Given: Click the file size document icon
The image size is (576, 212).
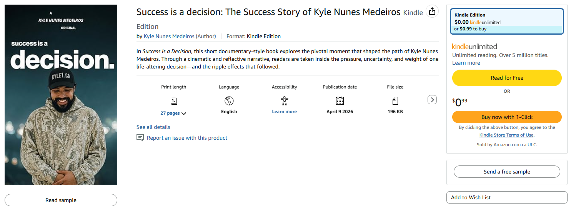Looking at the screenshot, I should (x=395, y=101).
